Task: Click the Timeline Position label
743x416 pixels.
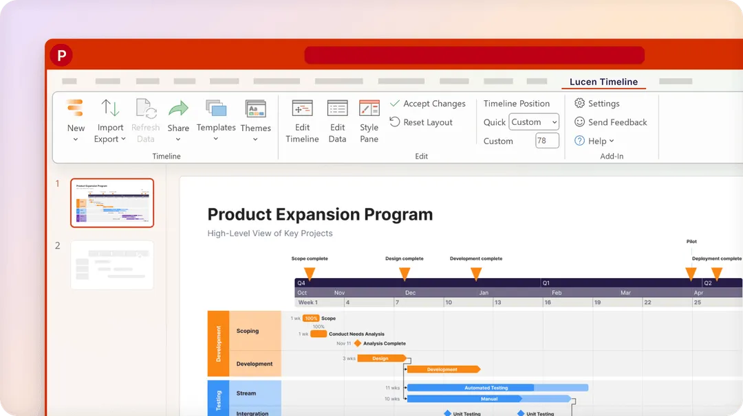Action: pos(517,104)
